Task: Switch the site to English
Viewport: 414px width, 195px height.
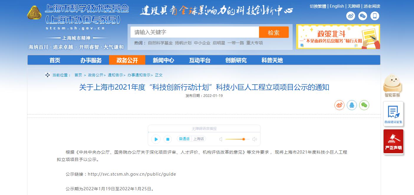Action: pos(337,6)
